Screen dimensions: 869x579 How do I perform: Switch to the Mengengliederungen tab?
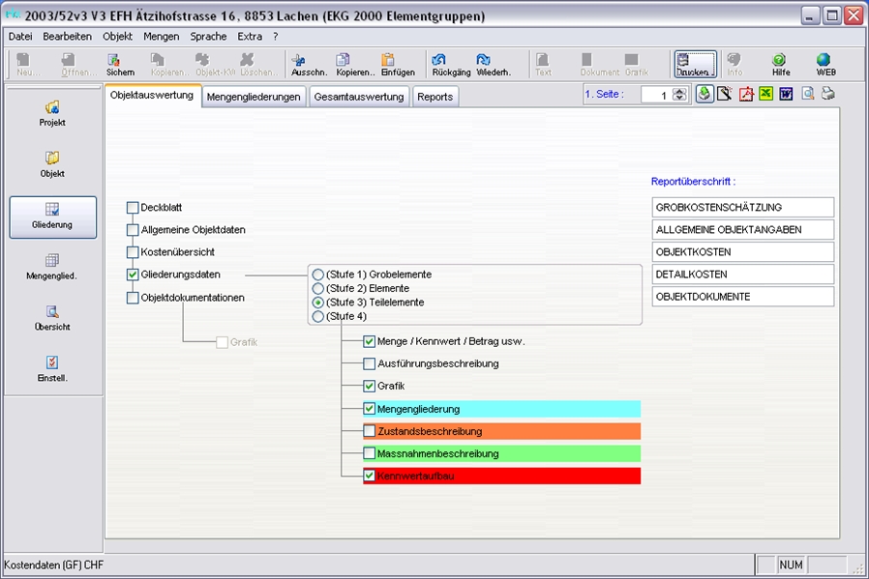tap(254, 97)
